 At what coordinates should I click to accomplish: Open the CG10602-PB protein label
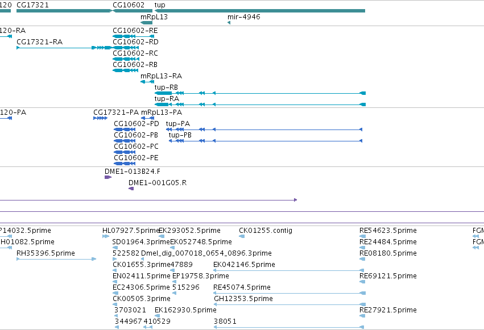click(136, 135)
